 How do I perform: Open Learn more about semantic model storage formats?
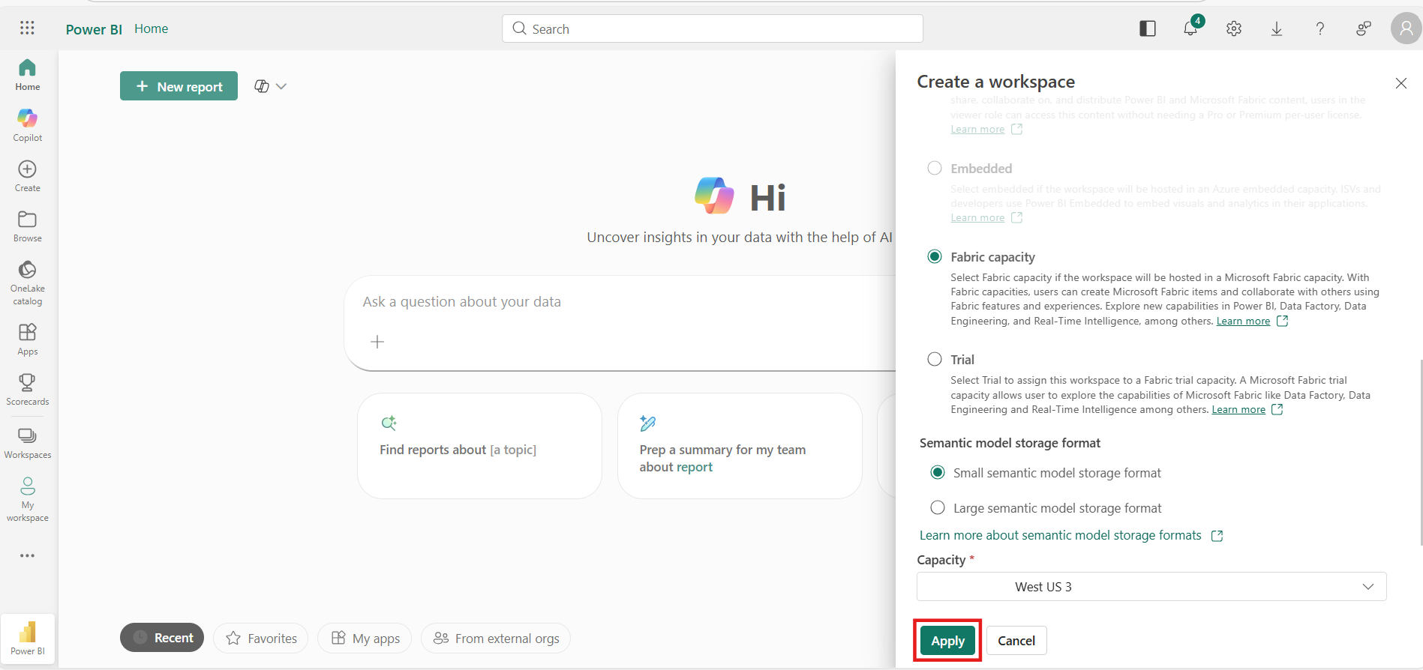pos(1060,535)
